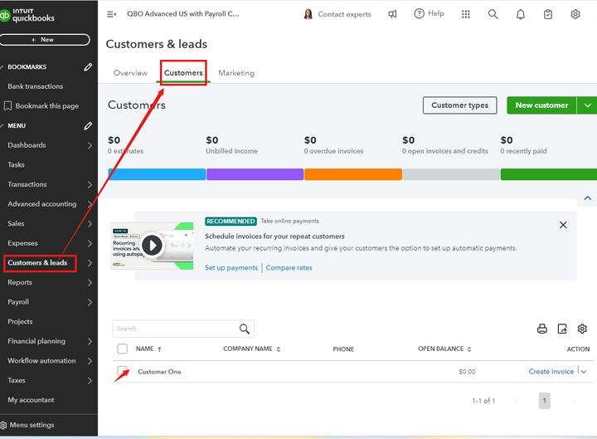Go to Tasks in menu
Screen dimensions: 597x439
click(x=16, y=164)
